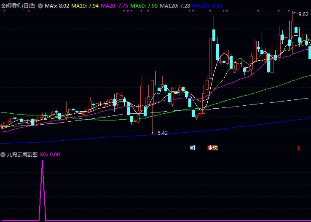This screenshot has width=311, height=222.
Task: Click the 9.62 high price label
Action: coord(303,14)
